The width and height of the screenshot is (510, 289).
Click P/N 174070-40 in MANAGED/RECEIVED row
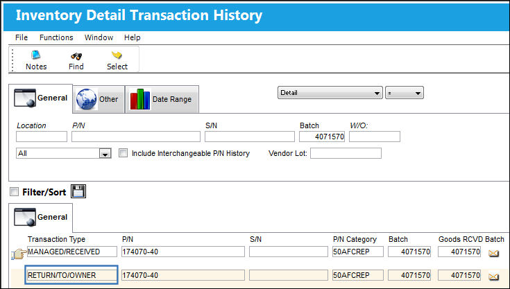click(183, 252)
